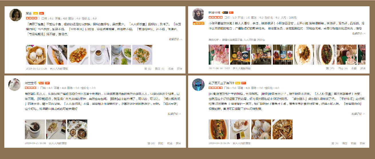Viewport: 375px width, 159px height.
Task: Open the steamed buns photo in top-left review
Action: coord(36,55)
